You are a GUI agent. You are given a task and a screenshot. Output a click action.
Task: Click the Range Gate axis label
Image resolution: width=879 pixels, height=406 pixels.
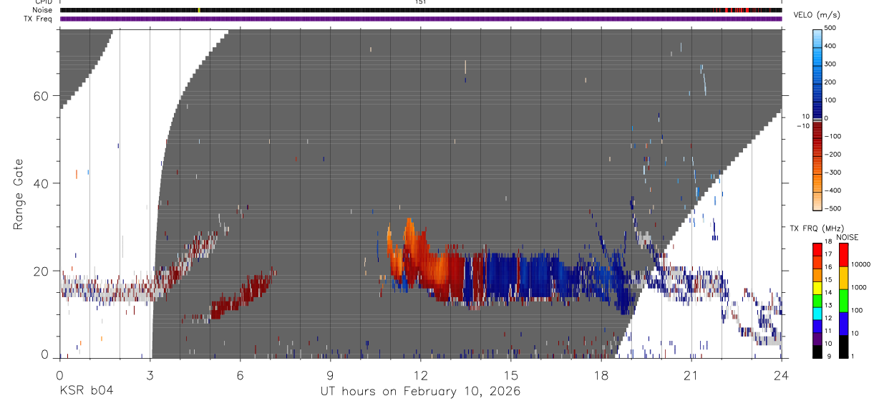coord(19,195)
